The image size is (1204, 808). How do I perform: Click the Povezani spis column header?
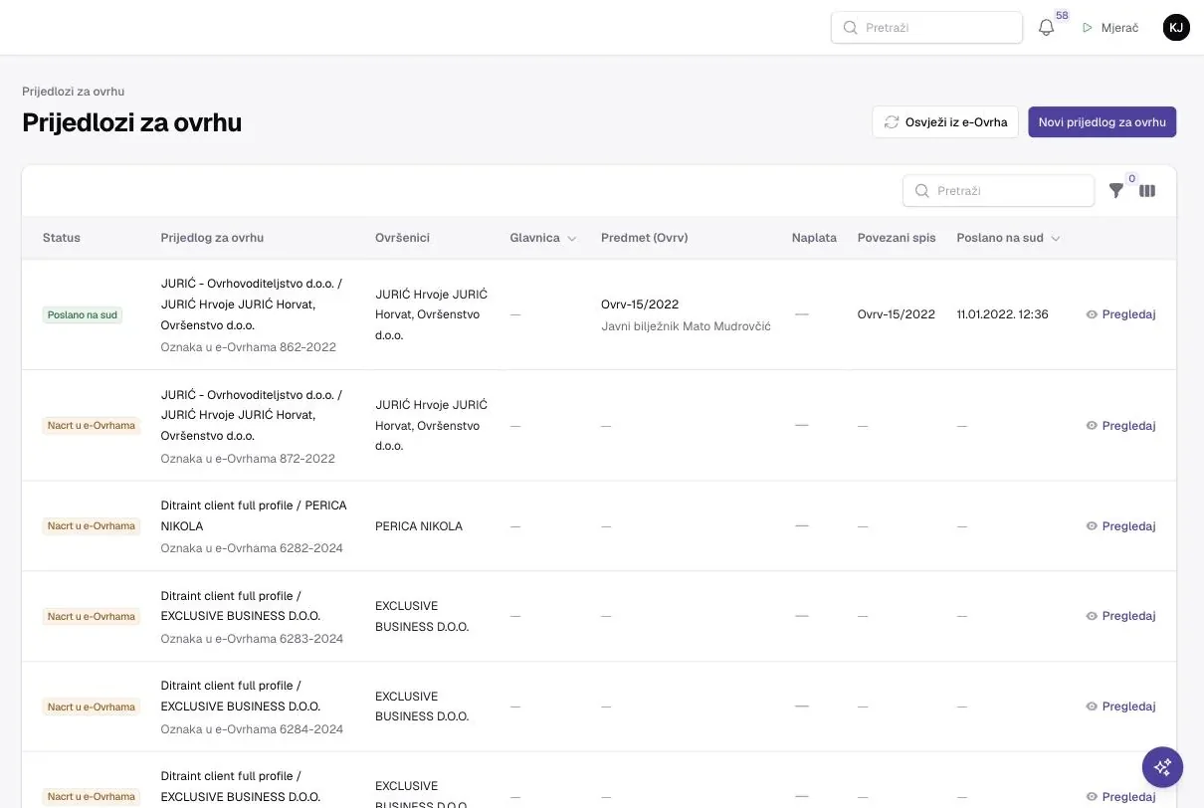coord(897,239)
